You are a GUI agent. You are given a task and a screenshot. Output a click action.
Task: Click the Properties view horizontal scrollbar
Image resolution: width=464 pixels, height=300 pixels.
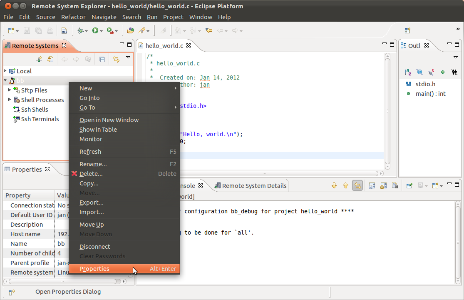[65, 281]
